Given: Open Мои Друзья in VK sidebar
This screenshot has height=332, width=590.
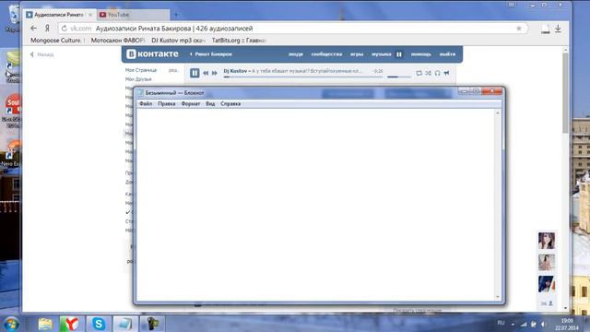Looking at the screenshot, I should pyautogui.click(x=138, y=79).
